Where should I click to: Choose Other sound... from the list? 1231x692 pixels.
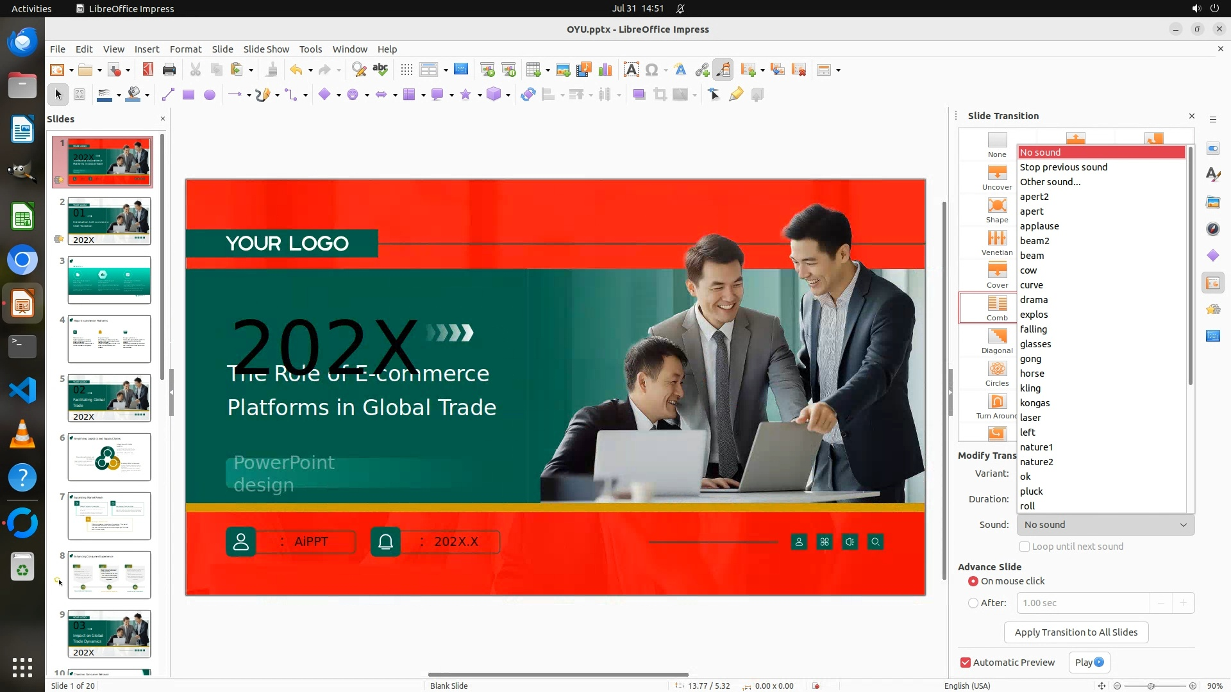[1050, 182]
